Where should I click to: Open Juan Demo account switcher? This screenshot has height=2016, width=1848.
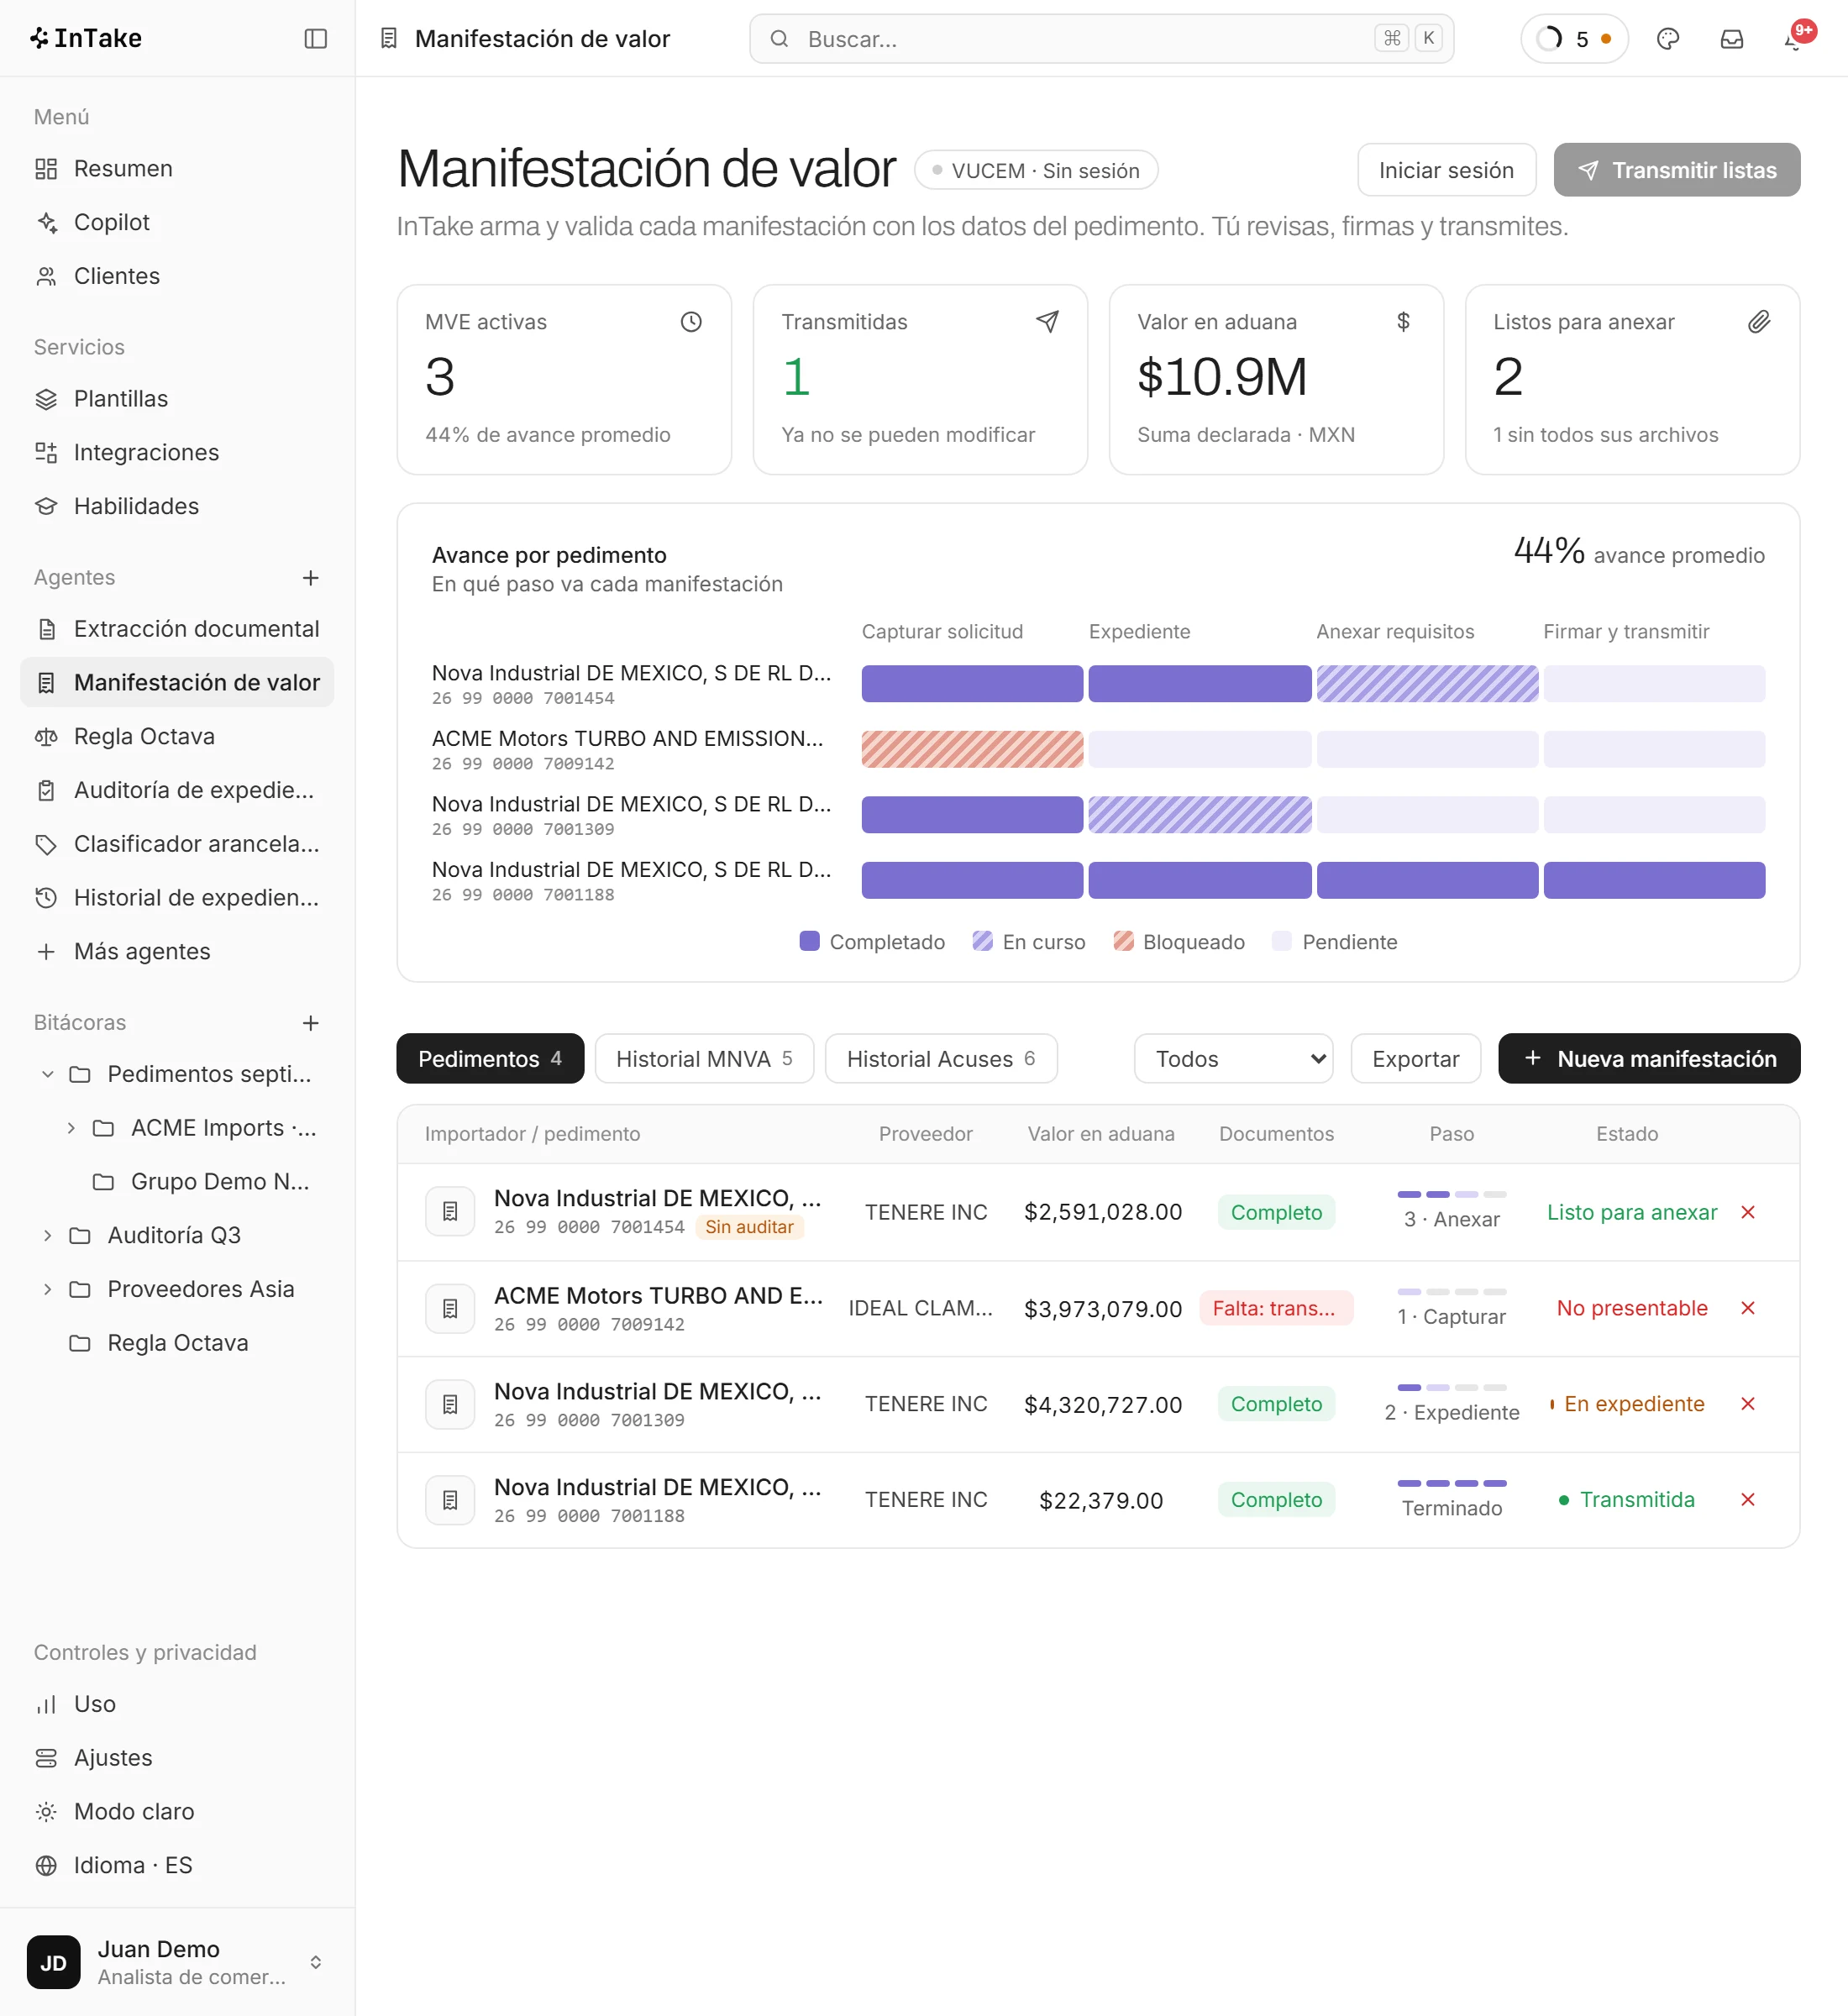(177, 1962)
